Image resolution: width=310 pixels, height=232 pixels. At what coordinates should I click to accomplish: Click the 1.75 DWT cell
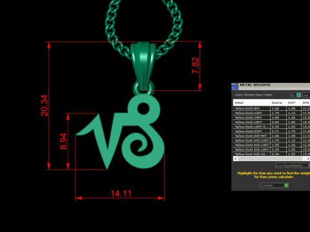[x=294, y=131]
